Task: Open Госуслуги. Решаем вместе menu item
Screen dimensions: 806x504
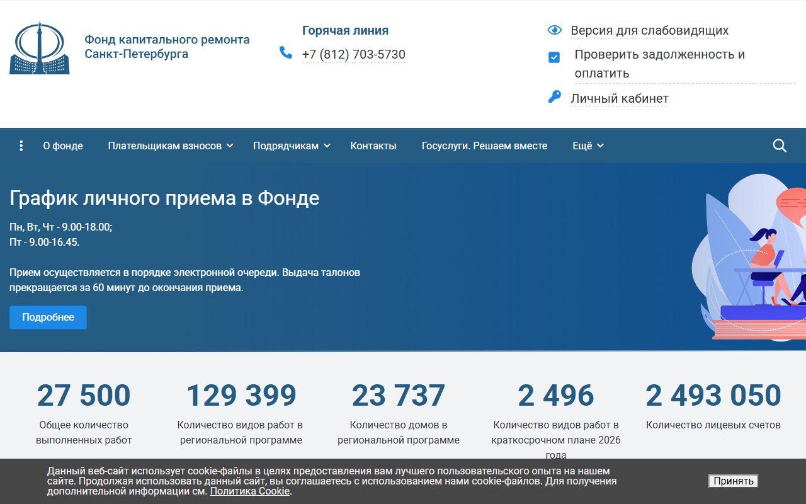Action: [x=484, y=146]
